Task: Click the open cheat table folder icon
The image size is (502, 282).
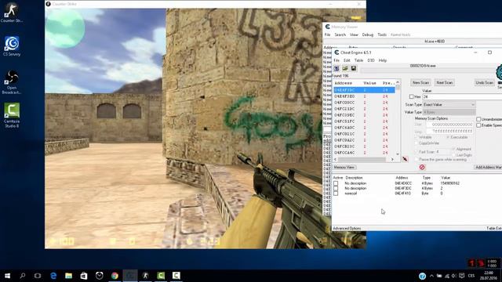Action: pos(345,68)
